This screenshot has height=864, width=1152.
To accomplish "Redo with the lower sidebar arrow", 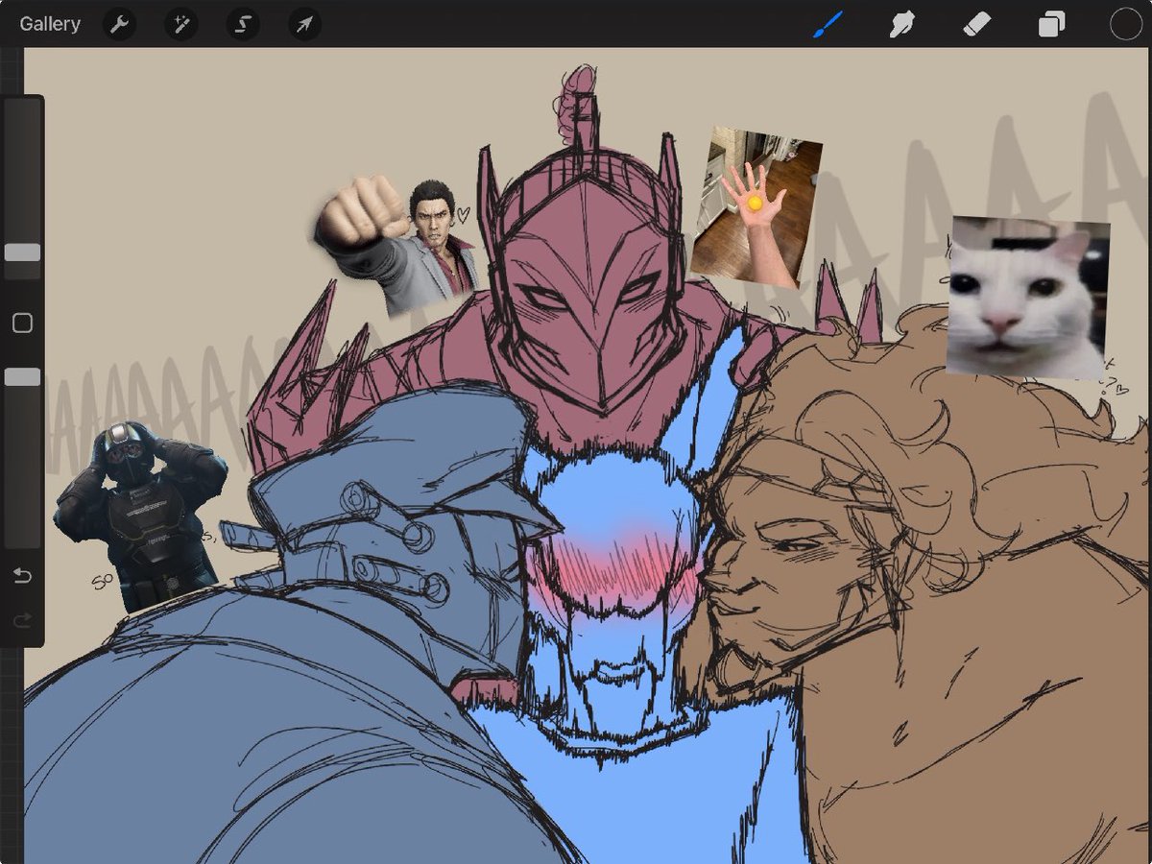I will [x=22, y=621].
